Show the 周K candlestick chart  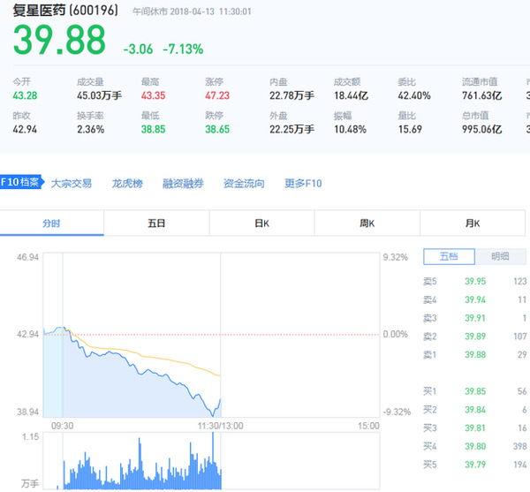(x=367, y=224)
